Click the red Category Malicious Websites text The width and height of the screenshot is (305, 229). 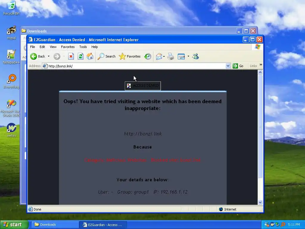[143, 160]
